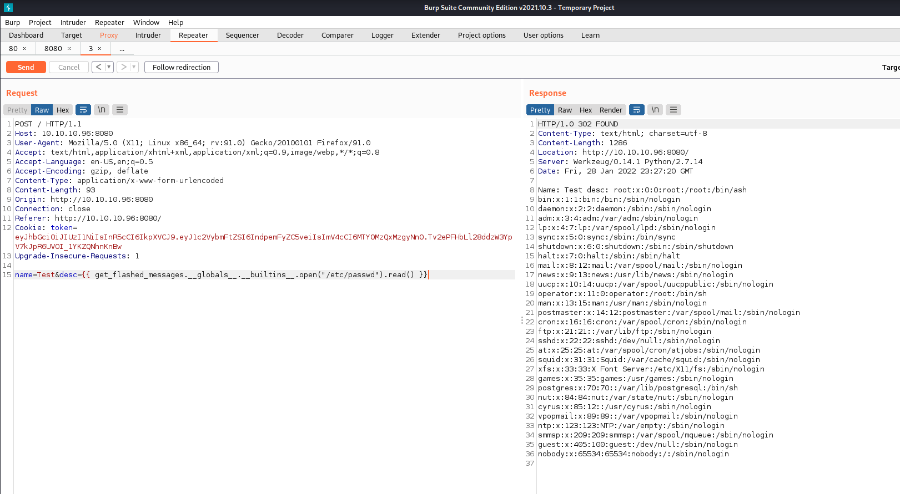The width and height of the screenshot is (900, 494).
Task: Switch Response view to Raw
Action: [x=565, y=110]
